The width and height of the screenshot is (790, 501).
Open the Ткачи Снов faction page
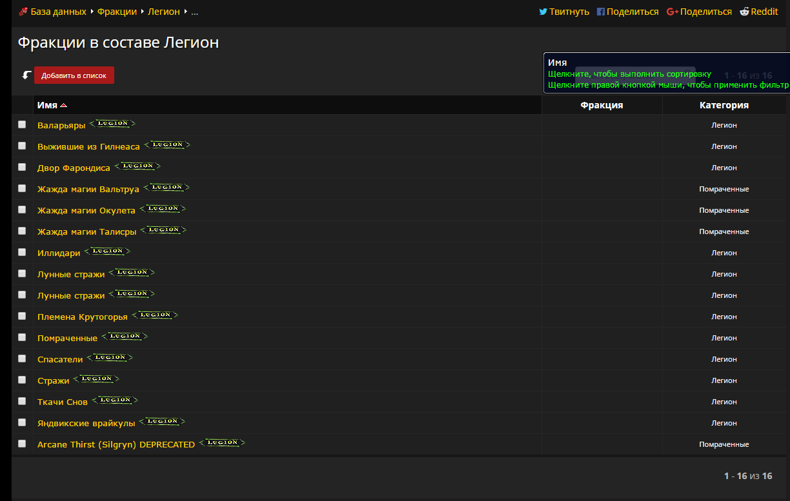coord(63,402)
